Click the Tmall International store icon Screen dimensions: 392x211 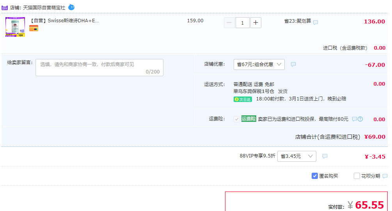click(x=5, y=8)
